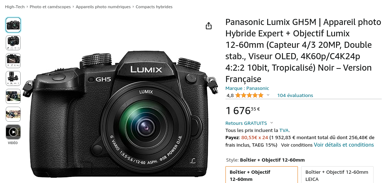Open the fourth thumbnail with the top-view camera
The width and height of the screenshot is (386, 183).
(13, 78)
